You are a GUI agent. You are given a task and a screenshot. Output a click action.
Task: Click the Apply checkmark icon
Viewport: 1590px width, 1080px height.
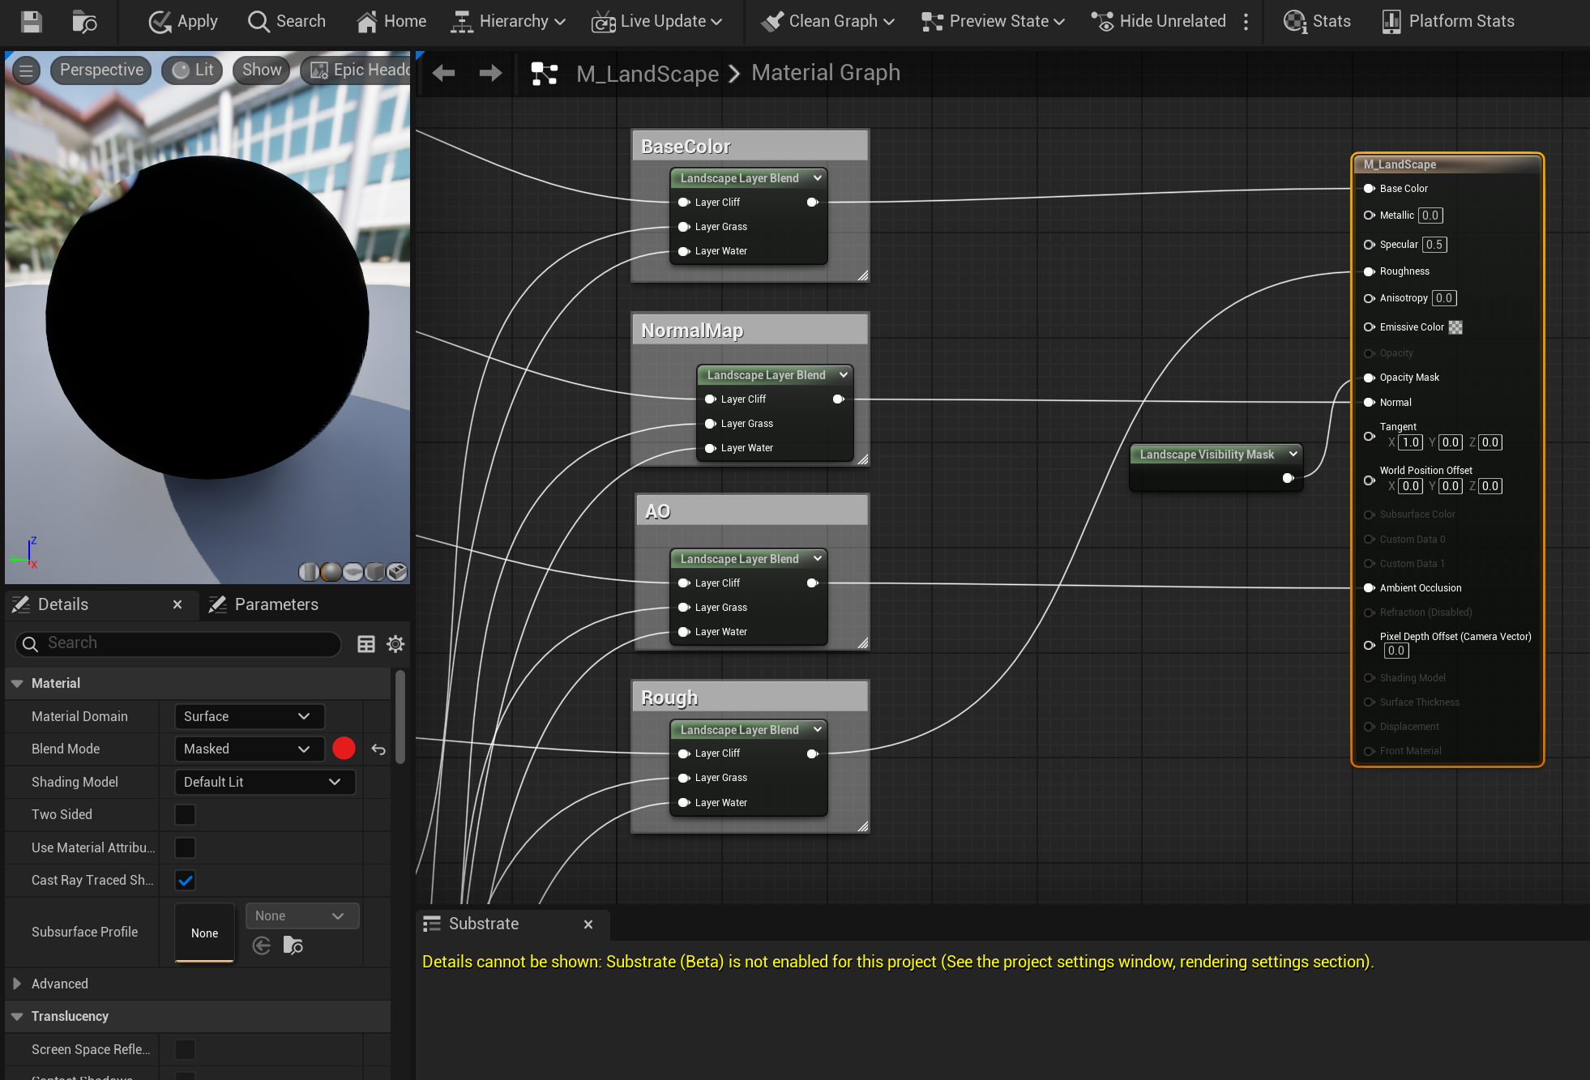160,21
